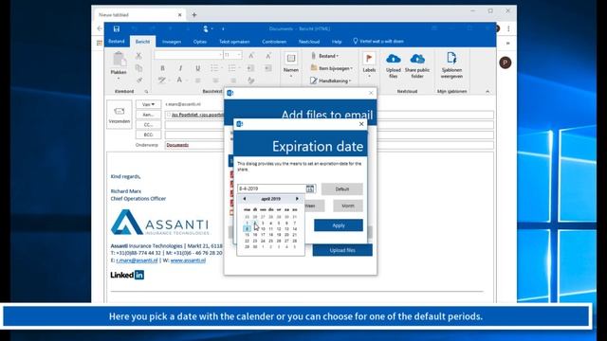This screenshot has width=607, height=341.
Task: Click the font color A icon
Action: (x=179, y=80)
